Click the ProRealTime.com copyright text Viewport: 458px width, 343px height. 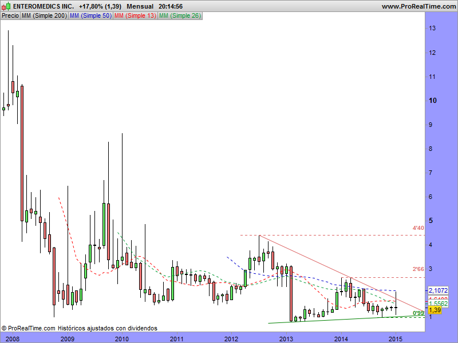click(28, 328)
